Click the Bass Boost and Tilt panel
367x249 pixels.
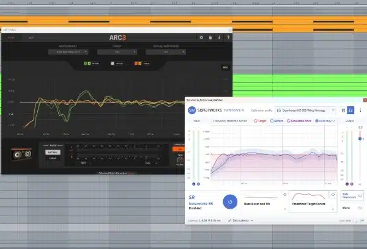(264, 201)
